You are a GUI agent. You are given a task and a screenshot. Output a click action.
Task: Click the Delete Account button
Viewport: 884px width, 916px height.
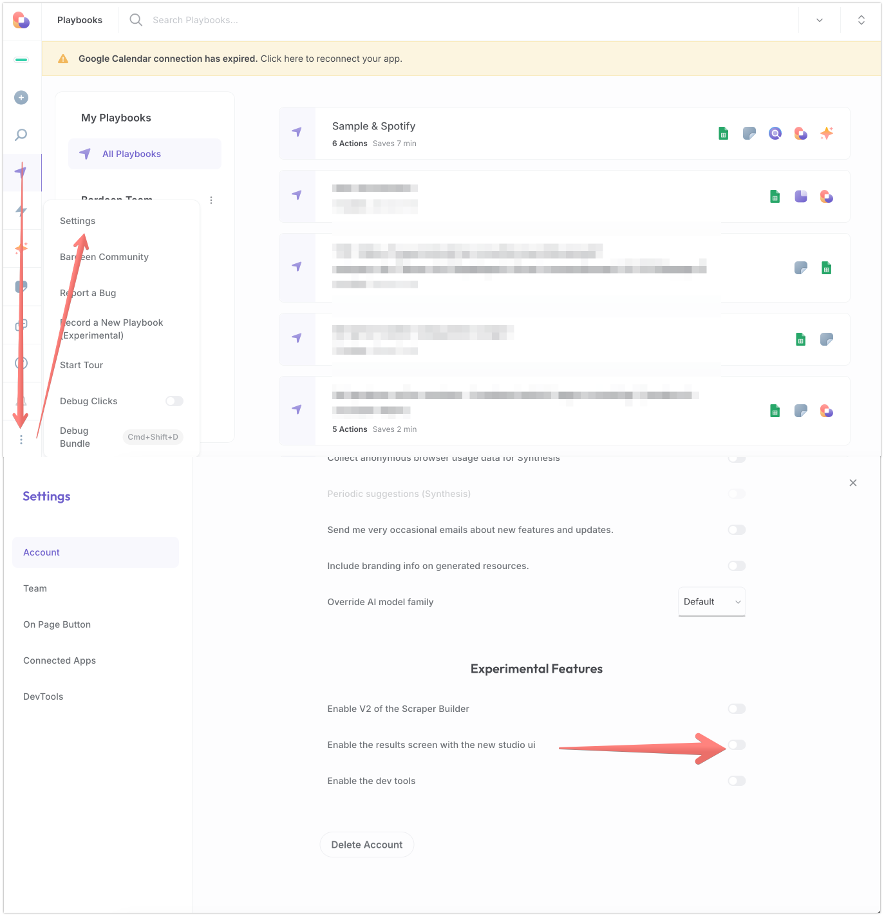pyautogui.click(x=367, y=845)
